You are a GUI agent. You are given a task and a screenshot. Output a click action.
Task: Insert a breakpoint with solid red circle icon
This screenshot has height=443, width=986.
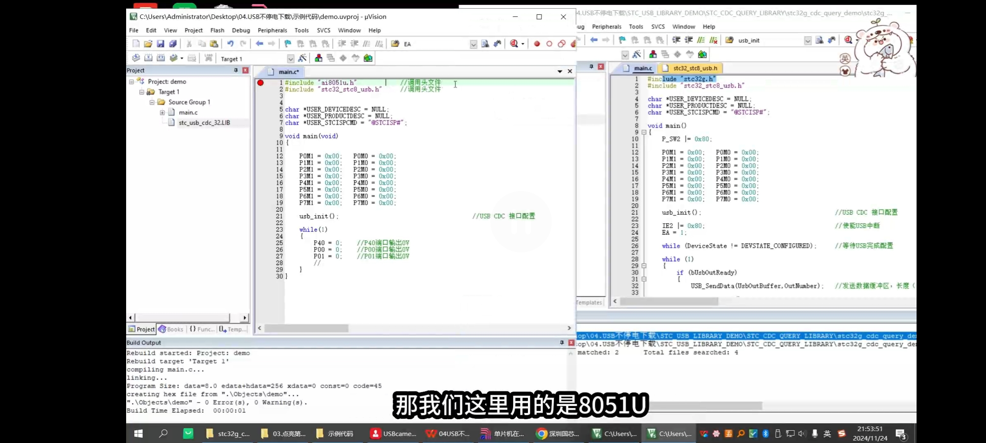pyautogui.click(x=537, y=43)
